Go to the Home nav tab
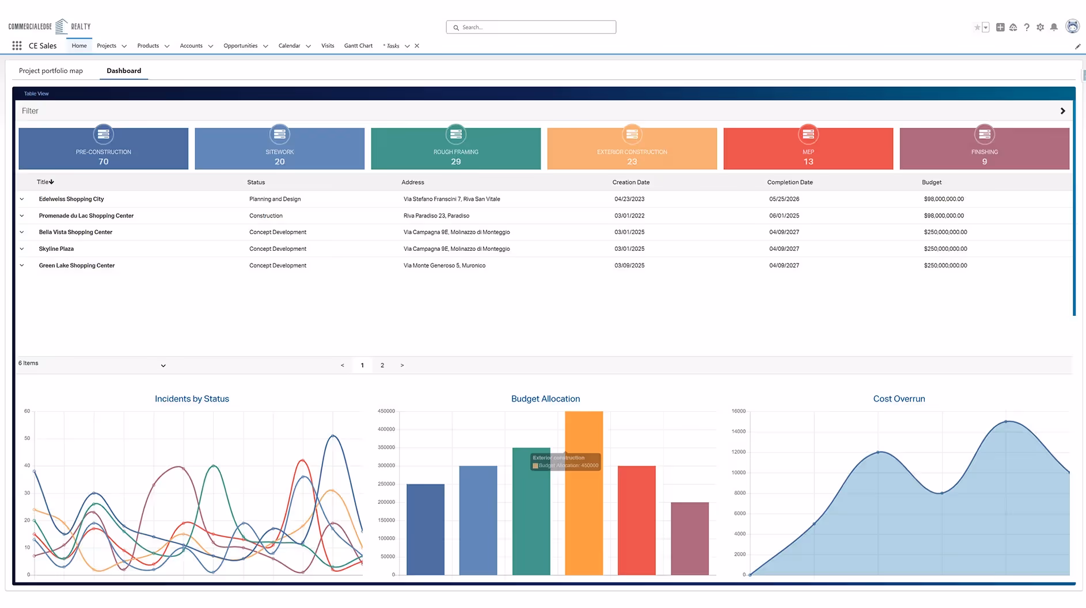This screenshot has height=608, width=1086. pos(79,45)
